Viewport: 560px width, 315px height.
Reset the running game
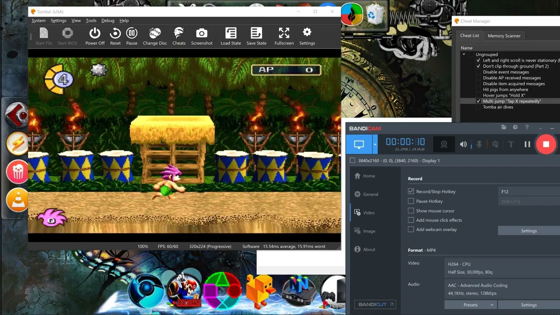coord(115,36)
